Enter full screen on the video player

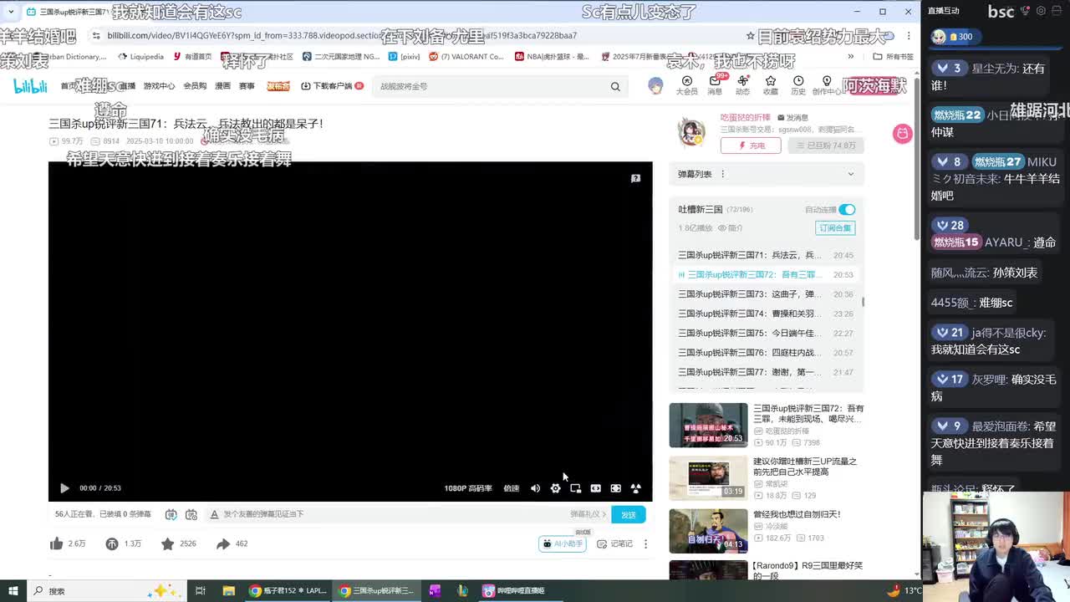[x=635, y=488]
